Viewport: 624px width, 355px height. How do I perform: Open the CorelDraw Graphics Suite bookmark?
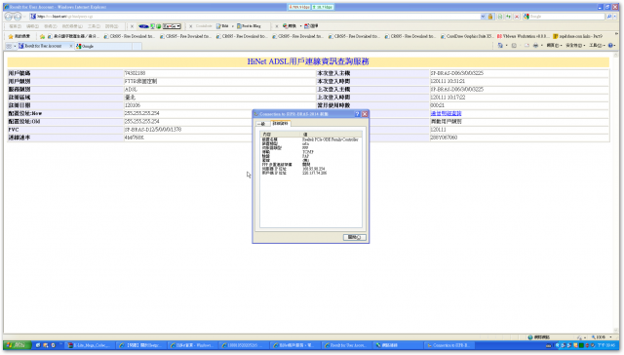(467, 36)
